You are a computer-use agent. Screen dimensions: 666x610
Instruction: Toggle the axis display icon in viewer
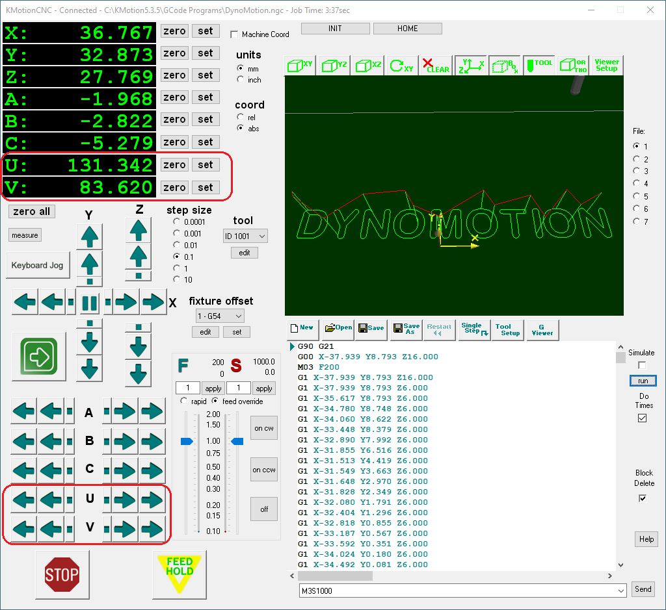pyautogui.click(x=471, y=65)
